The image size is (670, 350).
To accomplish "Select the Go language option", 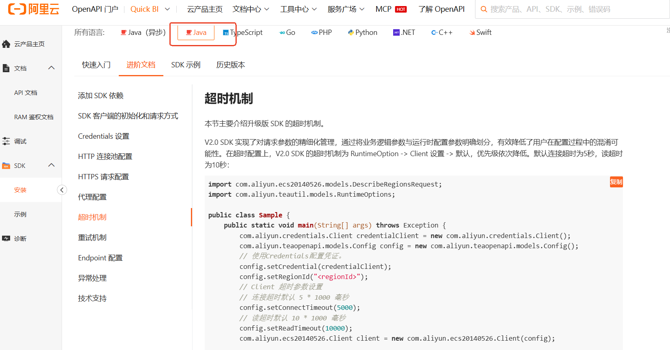I will (x=287, y=32).
